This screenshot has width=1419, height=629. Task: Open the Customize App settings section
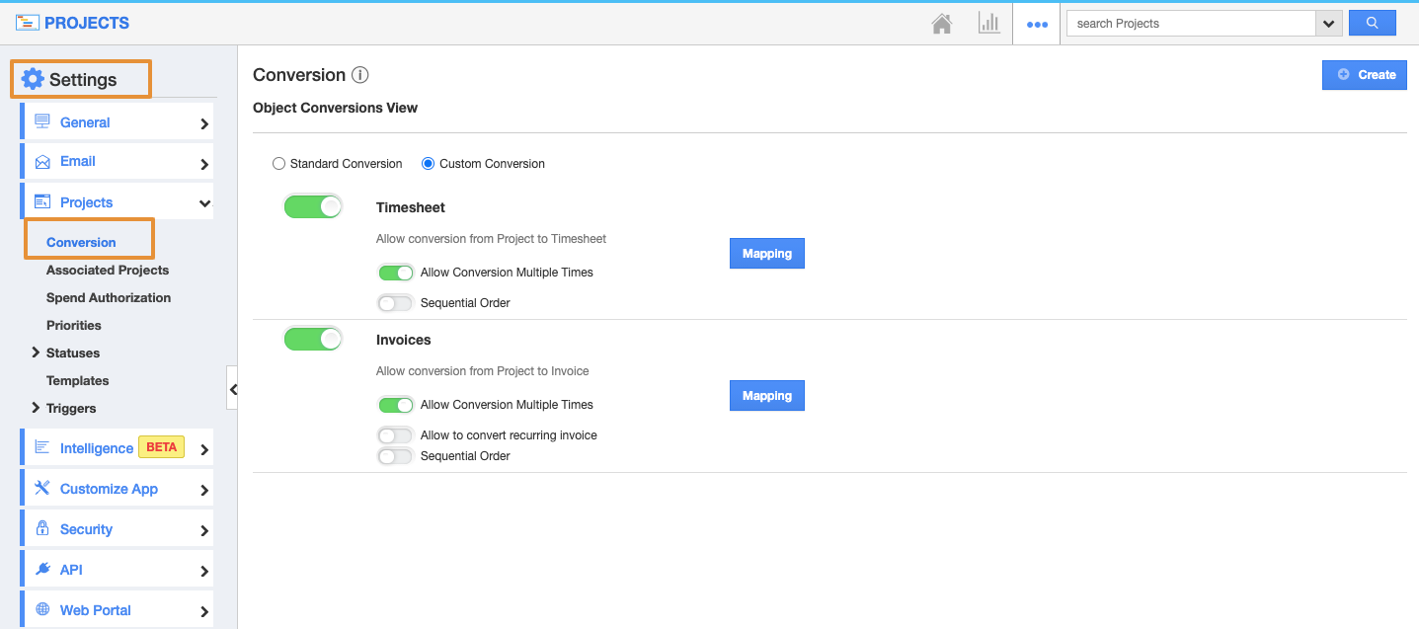pyautogui.click(x=109, y=489)
